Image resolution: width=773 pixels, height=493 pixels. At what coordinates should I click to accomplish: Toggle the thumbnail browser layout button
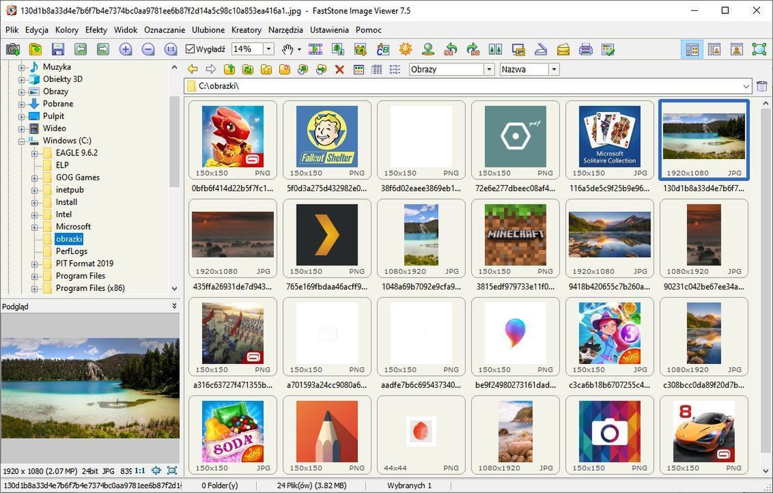(692, 49)
